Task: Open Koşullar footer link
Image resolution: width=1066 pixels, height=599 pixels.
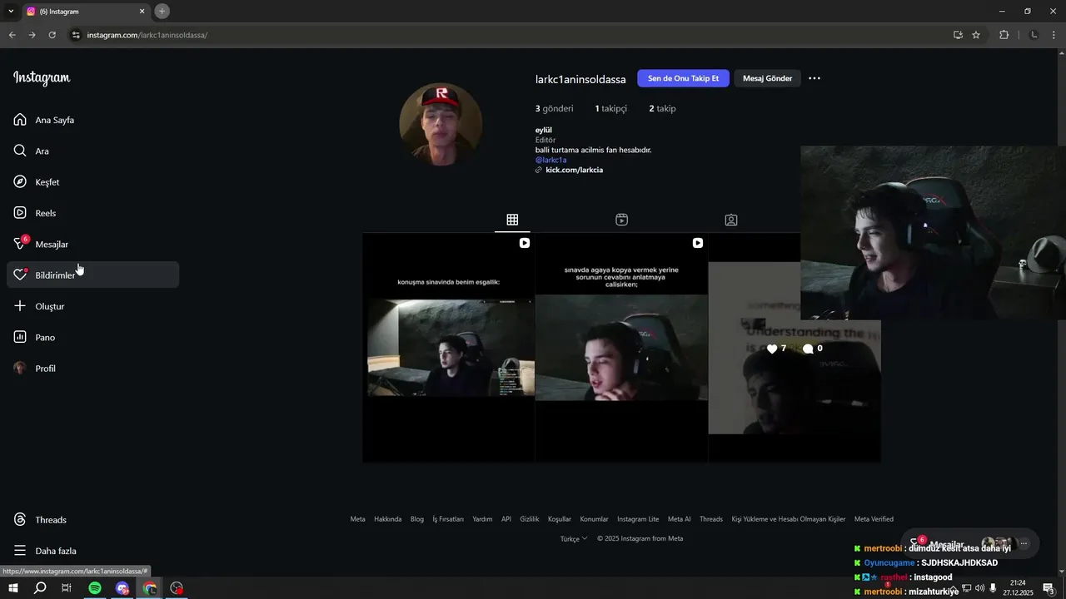Action: [x=560, y=519]
